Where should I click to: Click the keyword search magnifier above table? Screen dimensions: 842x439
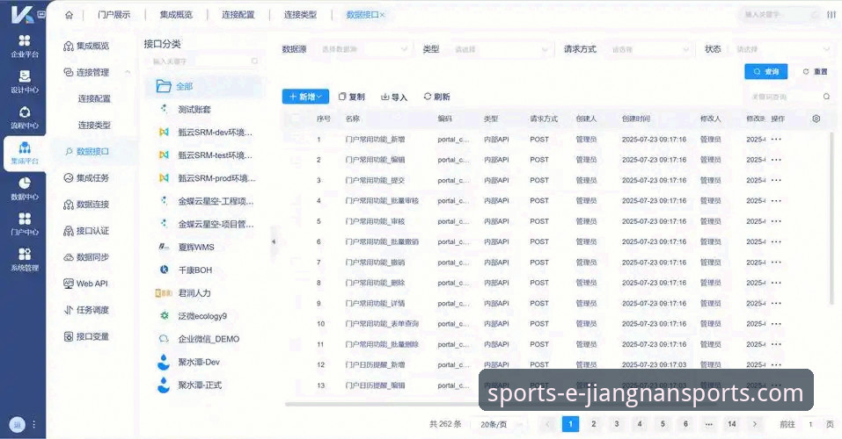tap(826, 97)
